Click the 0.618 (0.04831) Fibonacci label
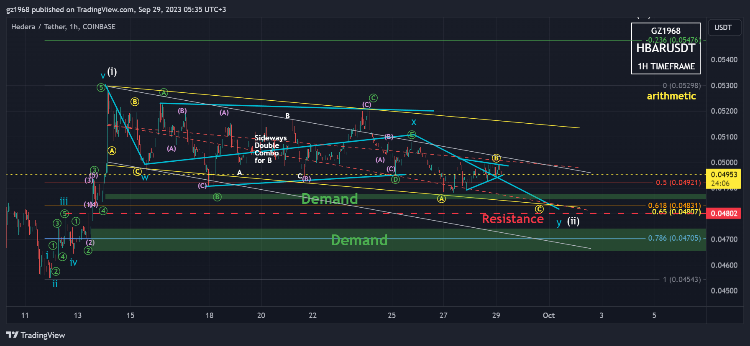The height and width of the screenshot is (346, 750). [674, 206]
